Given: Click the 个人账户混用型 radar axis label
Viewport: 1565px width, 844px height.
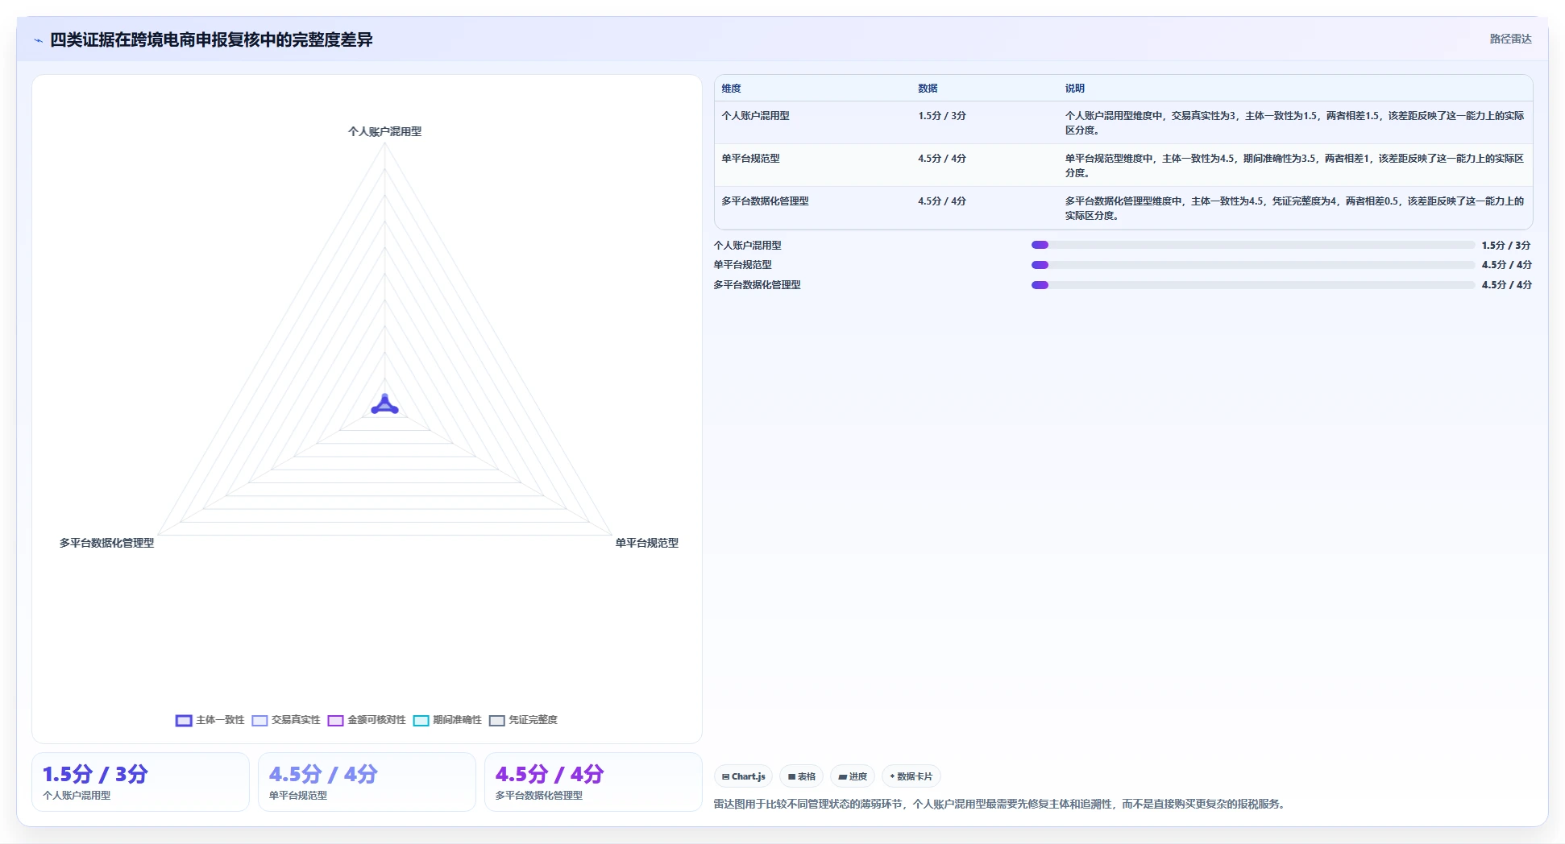Looking at the screenshot, I should coord(384,131).
